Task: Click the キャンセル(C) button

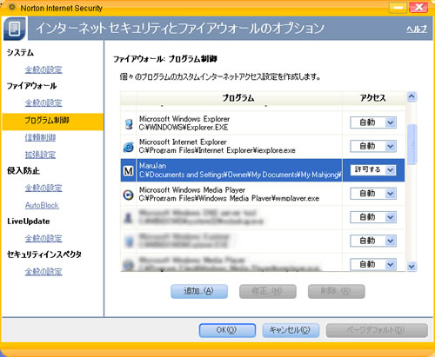Action: click(x=291, y=330)
